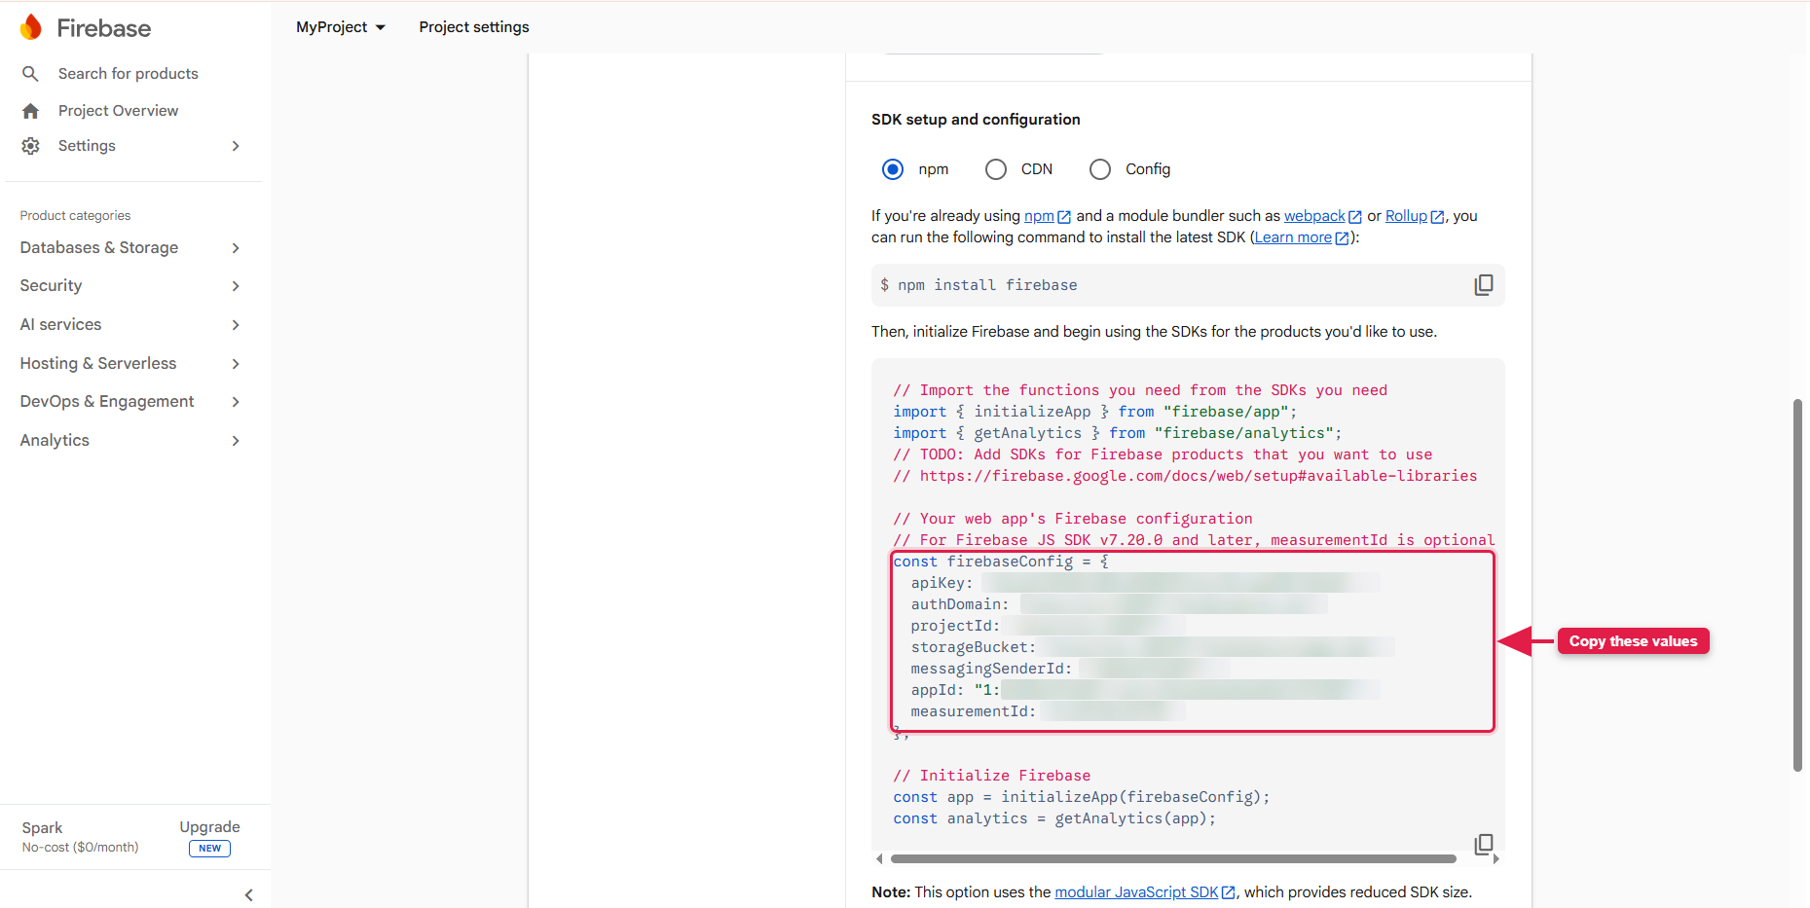Click the Project Overview home icon
1810x908 pixels.
pos(30,111)
